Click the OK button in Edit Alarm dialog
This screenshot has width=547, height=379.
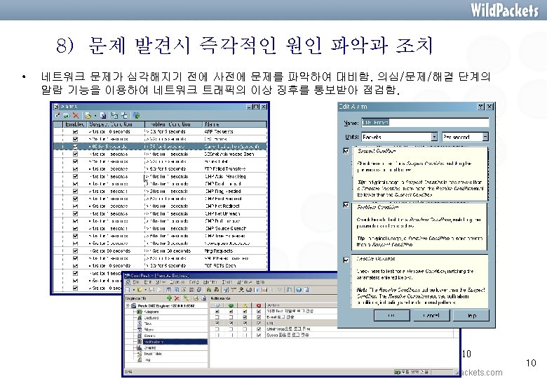[391, 316]
